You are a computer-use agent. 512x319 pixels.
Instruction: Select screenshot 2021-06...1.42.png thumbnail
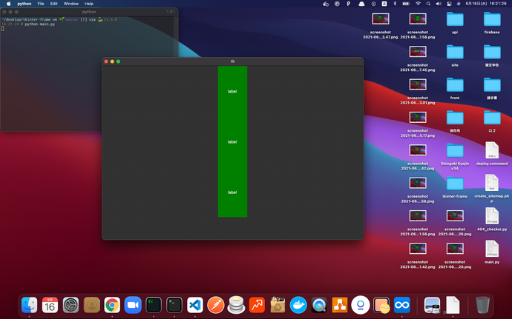point(418,249)
